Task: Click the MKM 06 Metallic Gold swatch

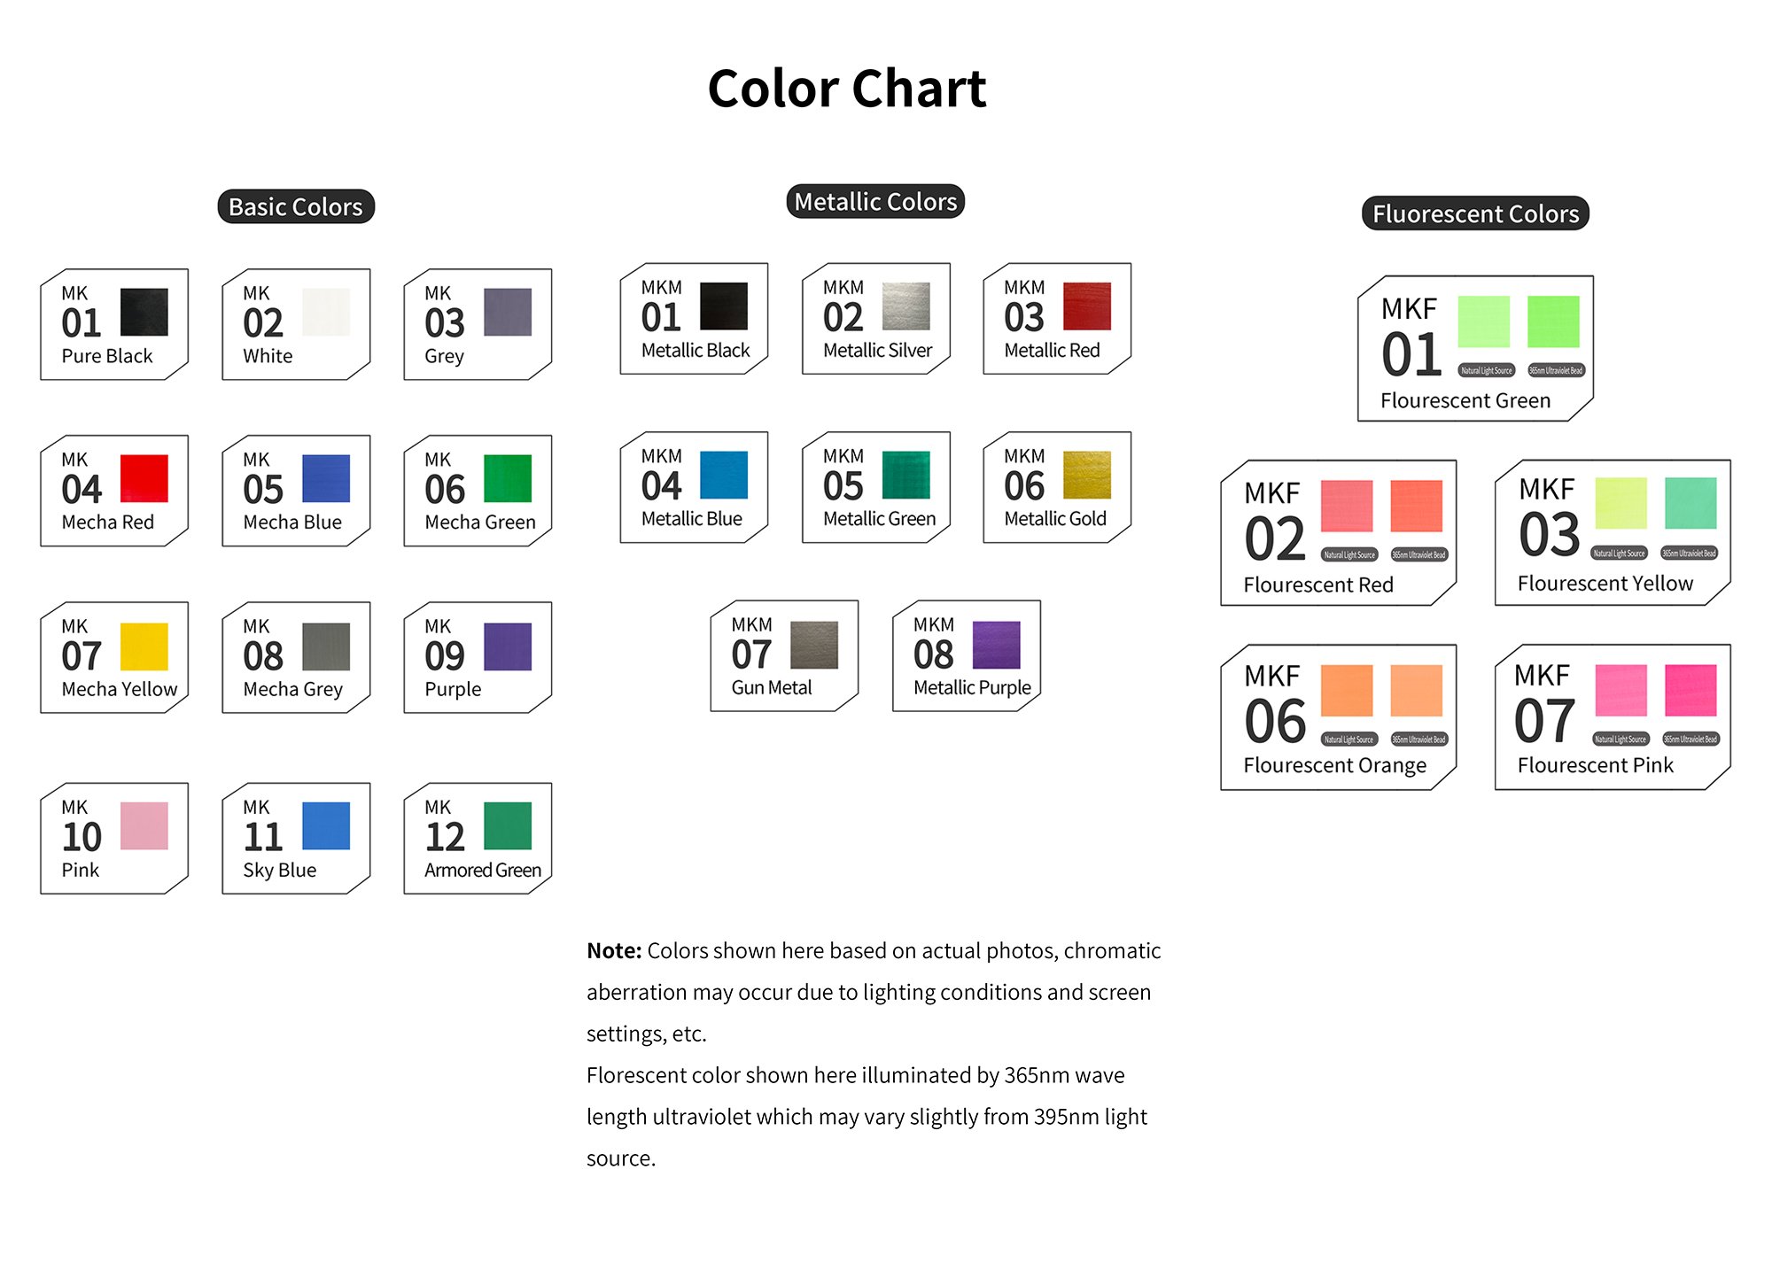Action: coord(1086,475)
